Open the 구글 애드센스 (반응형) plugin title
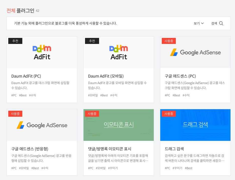The width and height of the screenshot is (235, 180). pyautogui.click(x=30, y=149)
